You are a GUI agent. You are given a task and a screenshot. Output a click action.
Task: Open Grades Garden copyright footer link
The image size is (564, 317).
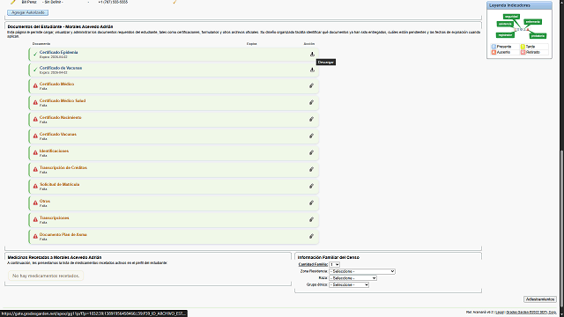tap(531, 313)
